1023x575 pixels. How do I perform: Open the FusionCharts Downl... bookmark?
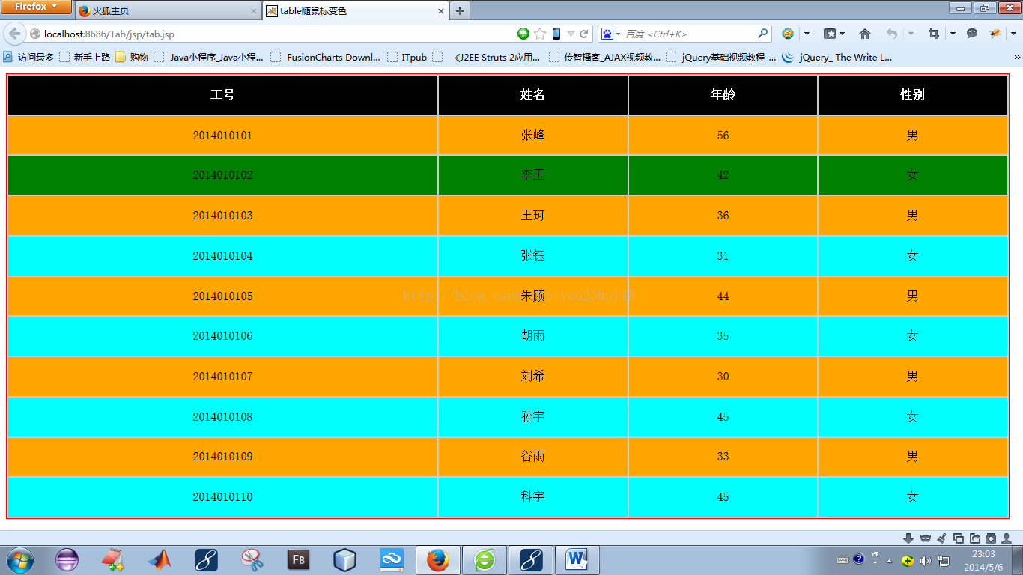point(326,57)
